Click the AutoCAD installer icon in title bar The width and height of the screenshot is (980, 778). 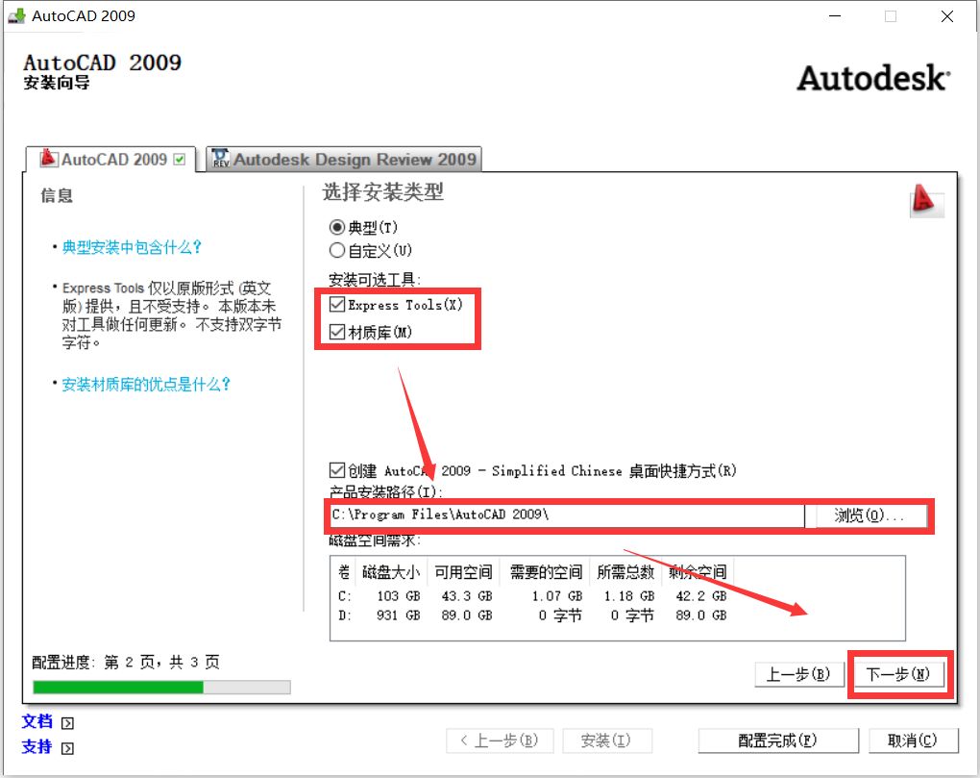pyautogui.click(x=17, y=15)
